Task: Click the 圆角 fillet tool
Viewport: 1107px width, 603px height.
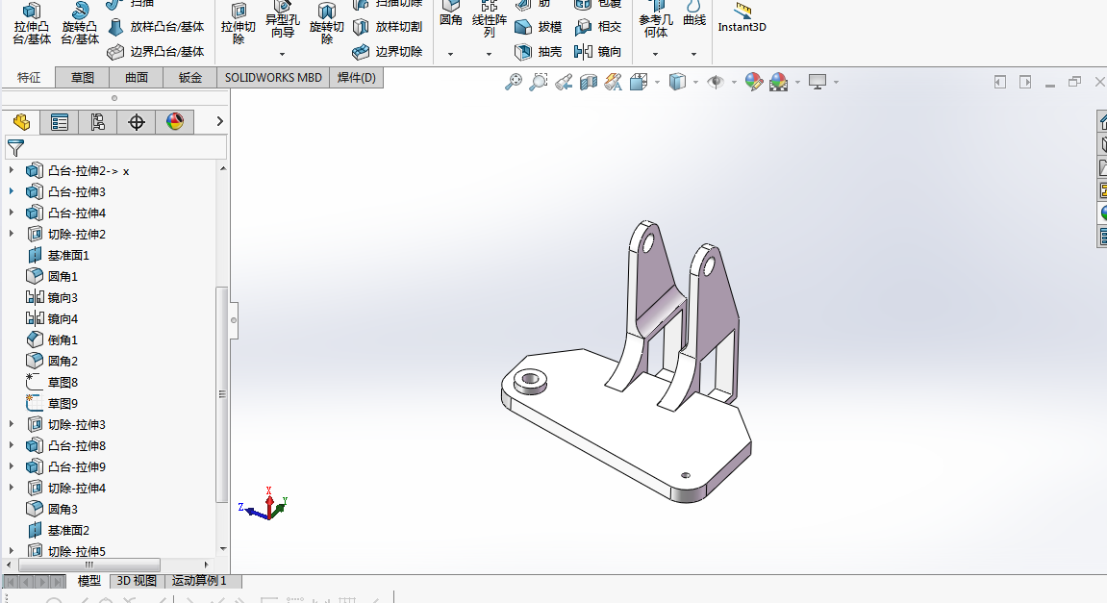Action: coord(450,14)
